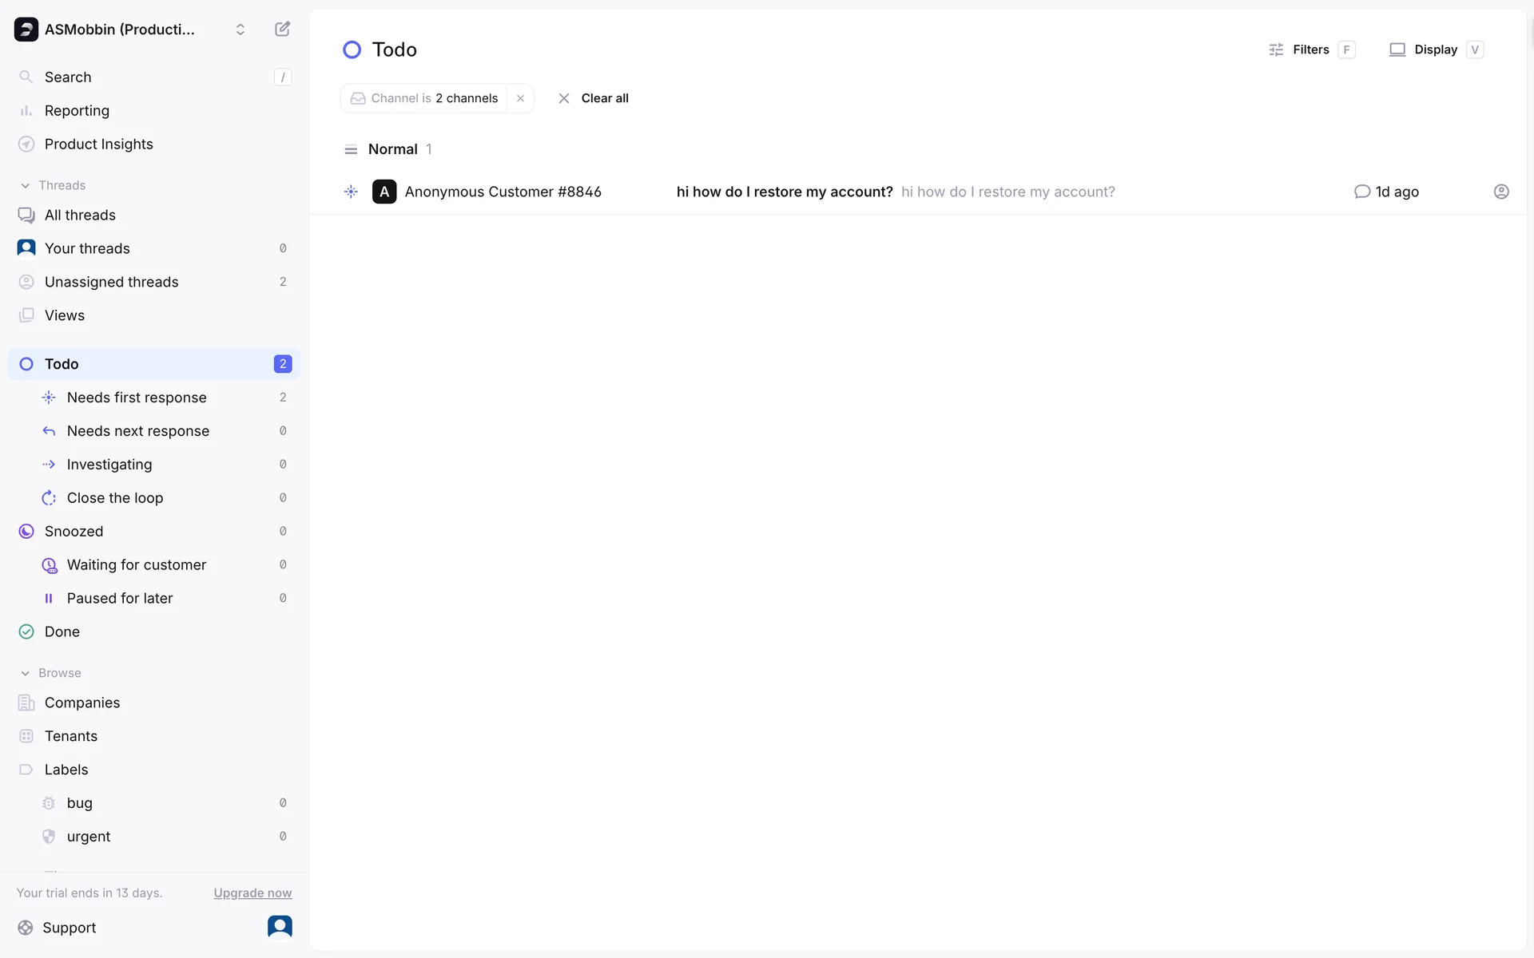
Task: Open Product Insights from sidebar
Action: point(98,144)
